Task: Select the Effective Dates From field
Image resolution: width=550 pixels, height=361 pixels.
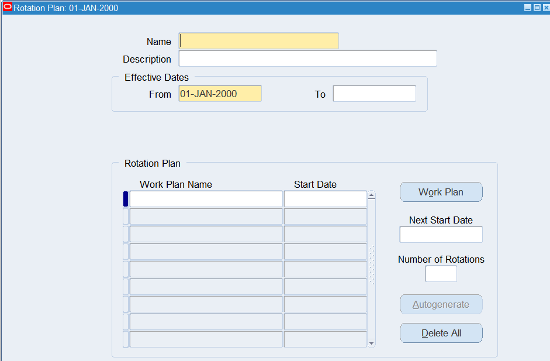Action: point(220,94)
